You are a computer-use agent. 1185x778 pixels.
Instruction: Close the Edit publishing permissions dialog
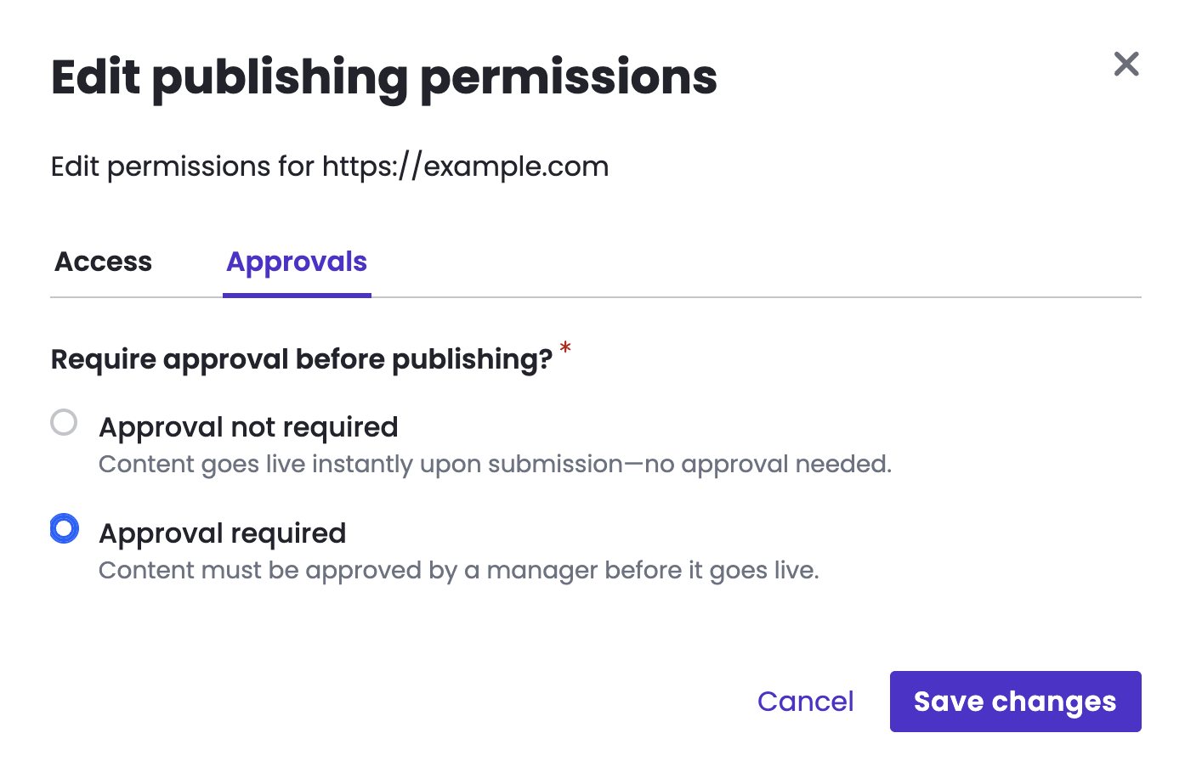pos(1125,64)
